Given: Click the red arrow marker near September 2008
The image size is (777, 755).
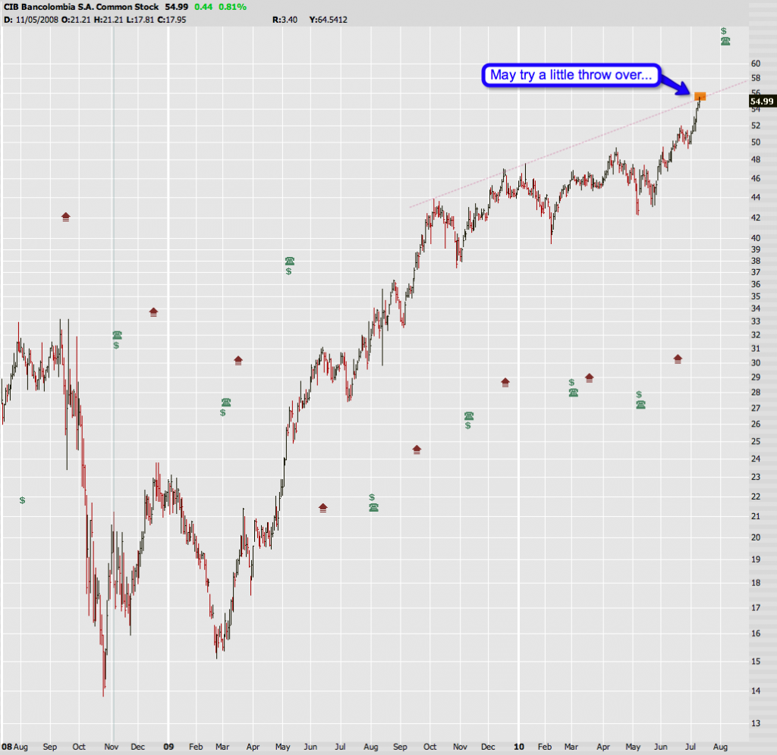Looking at the screenshot, I should point(66,217).
